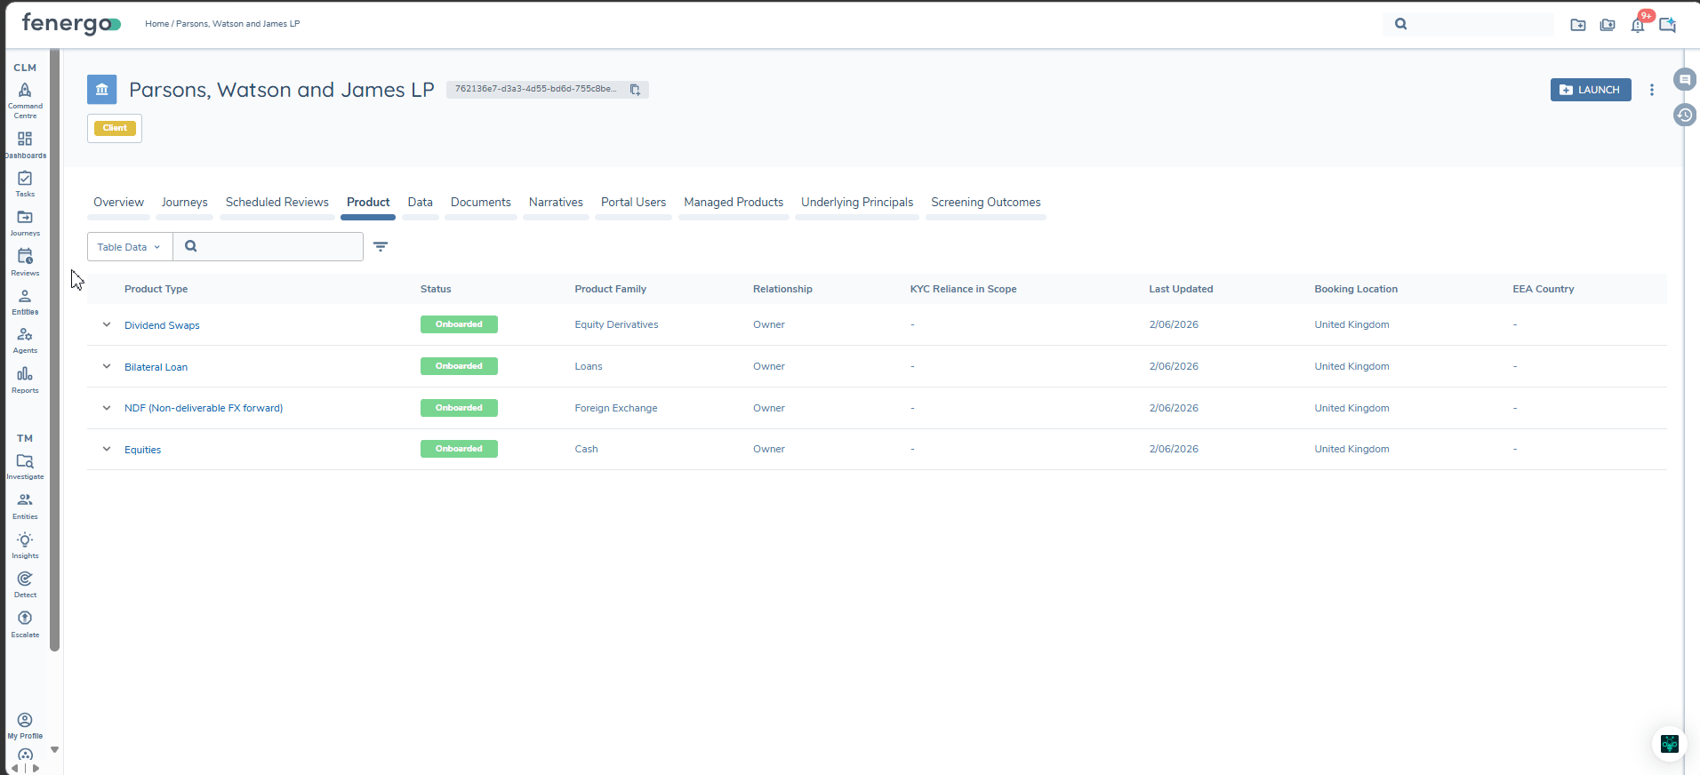The image size is (1700, 775).
Task: Open Agents in the sidebar
Action: 25,340
